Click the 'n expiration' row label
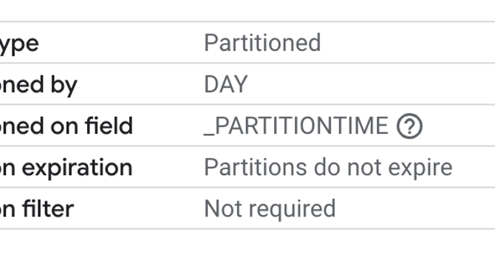This screenshot has width=495, height=266. 66,168
